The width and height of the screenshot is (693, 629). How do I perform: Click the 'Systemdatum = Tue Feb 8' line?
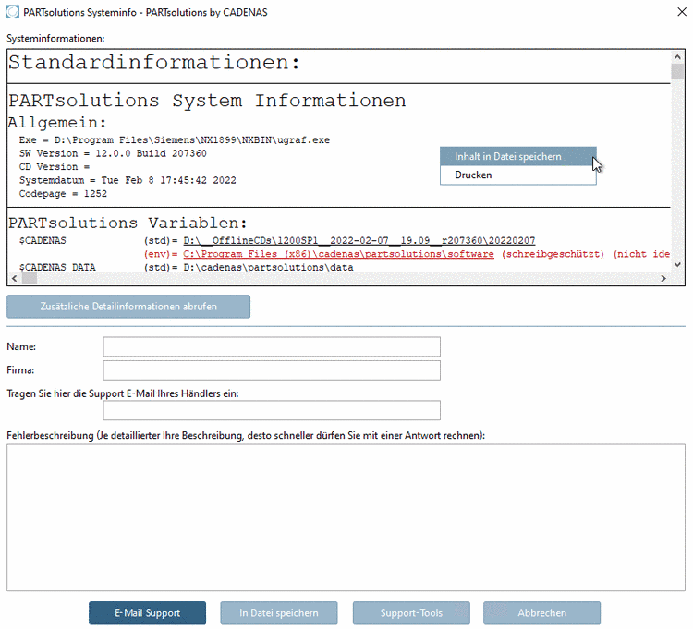tap(128, 180)
